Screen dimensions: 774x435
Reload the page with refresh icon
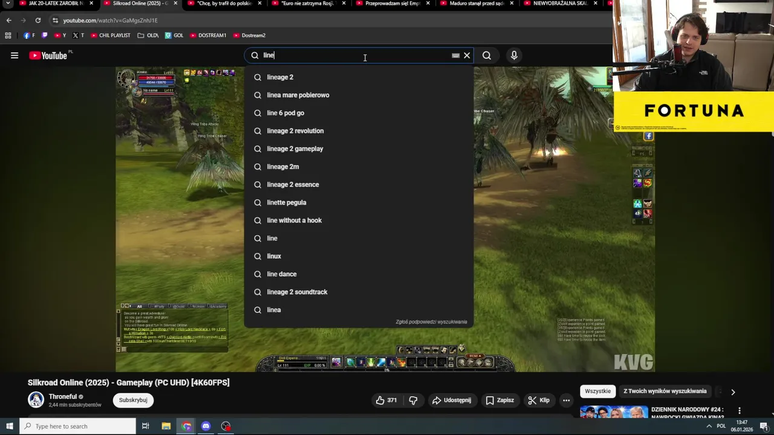(37, 20)
